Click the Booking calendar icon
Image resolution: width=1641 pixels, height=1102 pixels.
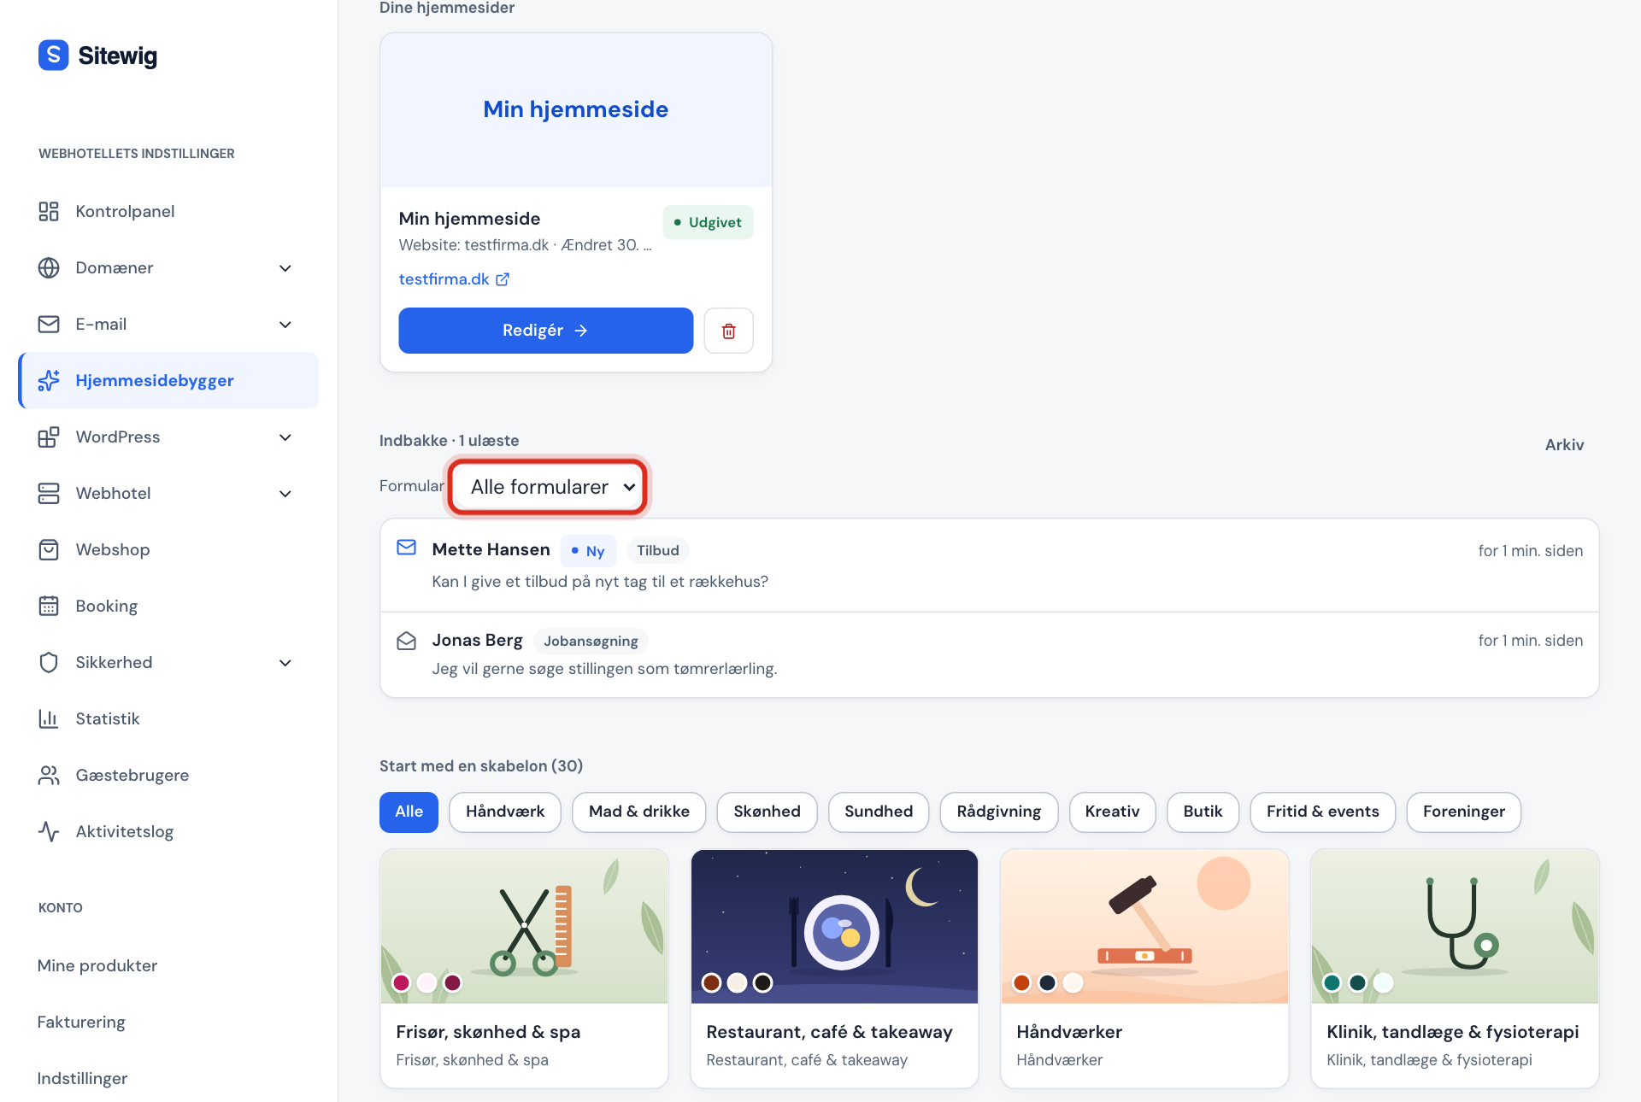click(x=49, y=606)
